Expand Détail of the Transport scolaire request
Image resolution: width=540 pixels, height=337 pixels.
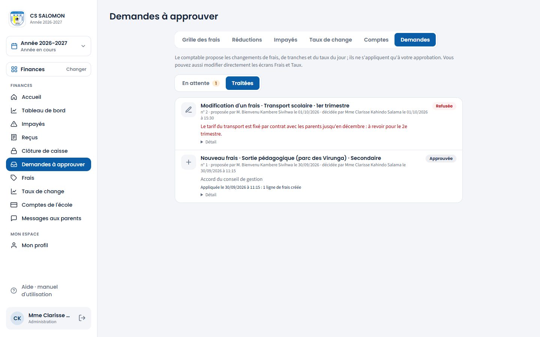tap(208, 142)
